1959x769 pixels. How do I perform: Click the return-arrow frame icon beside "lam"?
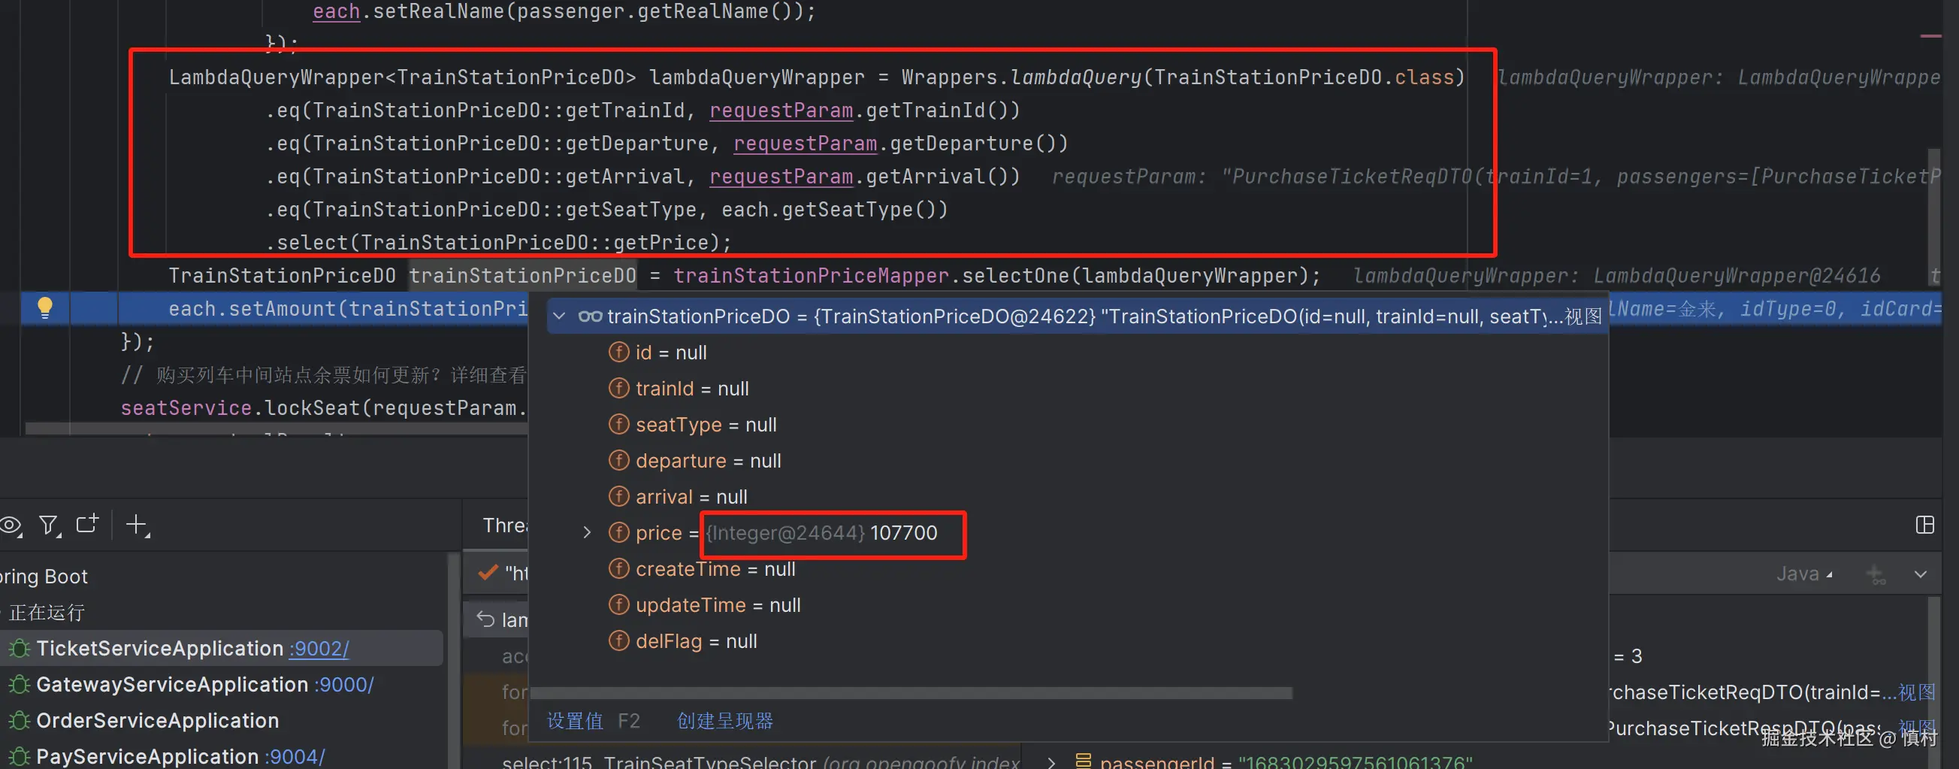[485, 619]
